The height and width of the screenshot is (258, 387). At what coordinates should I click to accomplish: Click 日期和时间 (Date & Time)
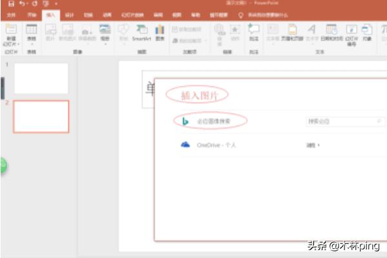click(332, 32)
